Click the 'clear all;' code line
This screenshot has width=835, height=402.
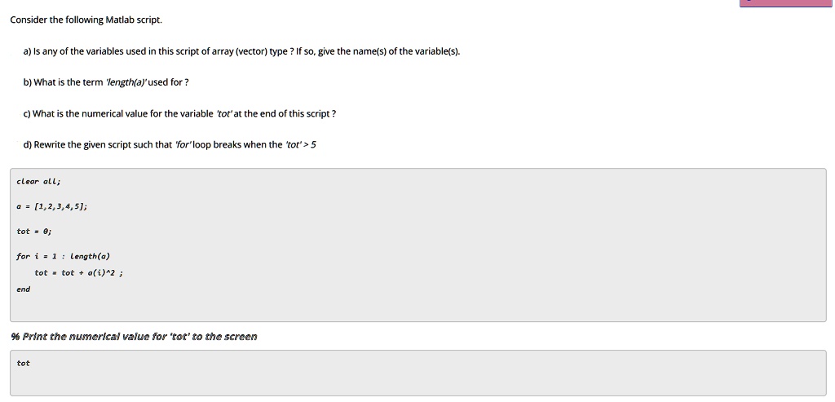[x=38, y=181]
